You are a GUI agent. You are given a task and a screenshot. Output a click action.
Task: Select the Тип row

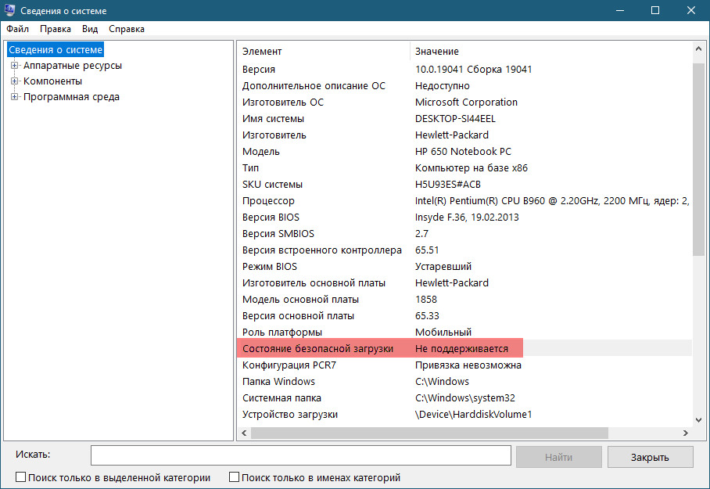[464, 167]
